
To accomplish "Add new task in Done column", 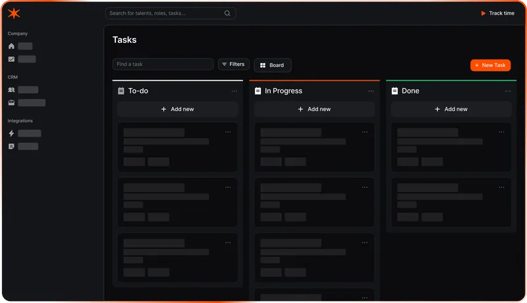I will [451, 109].
